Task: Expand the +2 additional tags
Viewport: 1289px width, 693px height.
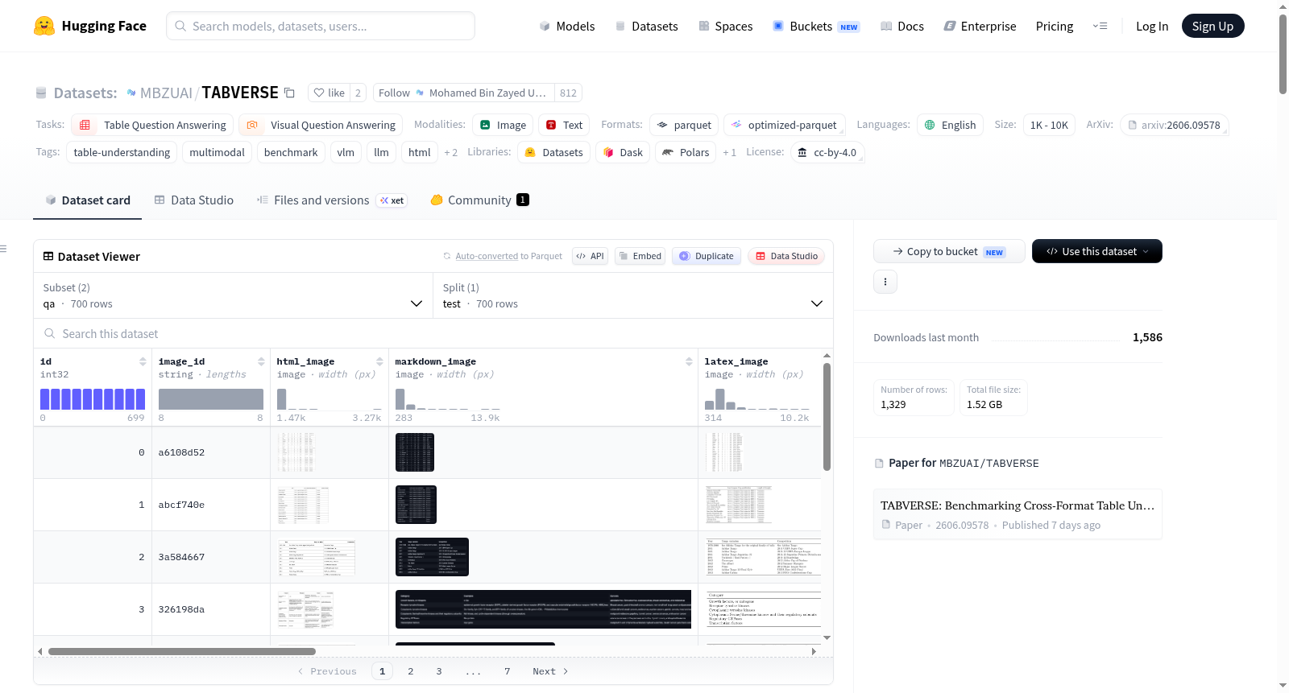Action: (450, 152)
